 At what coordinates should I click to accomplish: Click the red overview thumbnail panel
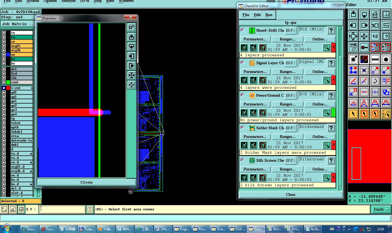[x=370, y=156]
